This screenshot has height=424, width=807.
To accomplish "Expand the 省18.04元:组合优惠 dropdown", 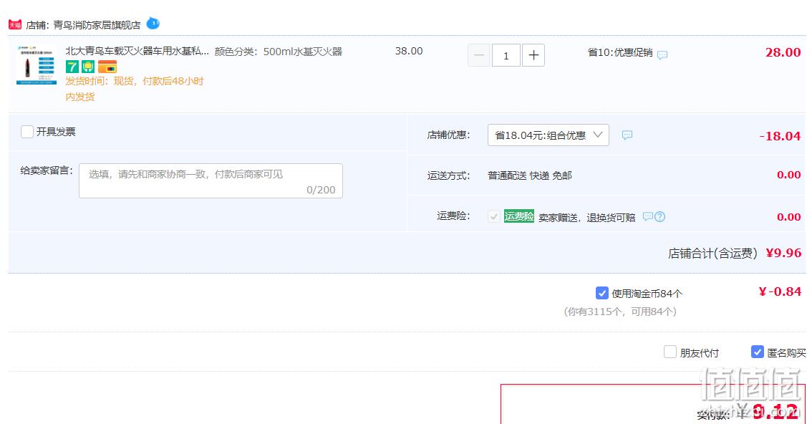I will (548, 135).
